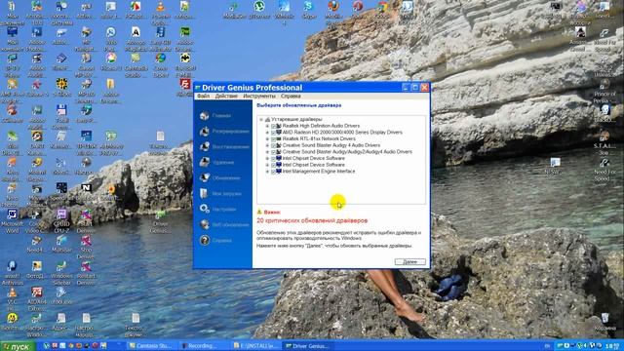The width and height of the screenshot is (624, 351).
Task: Expand Intel Management Engine Interface node
Action: 267,172
